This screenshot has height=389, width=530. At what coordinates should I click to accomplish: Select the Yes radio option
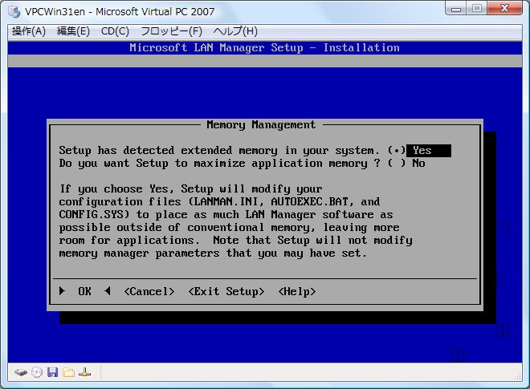tap(419, 151)
